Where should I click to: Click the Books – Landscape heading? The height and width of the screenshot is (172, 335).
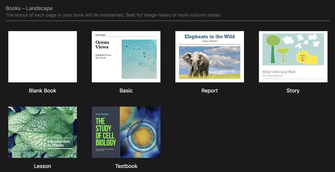click(x=29, y=8)
